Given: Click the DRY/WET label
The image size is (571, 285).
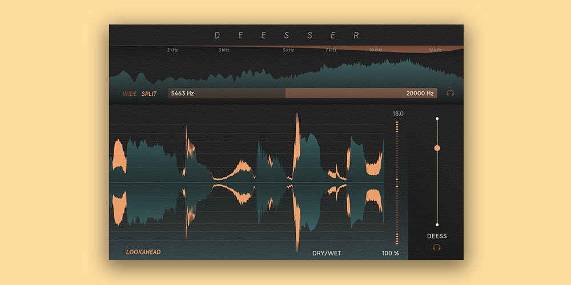Looking at the screenshot, I should point(327,253).
